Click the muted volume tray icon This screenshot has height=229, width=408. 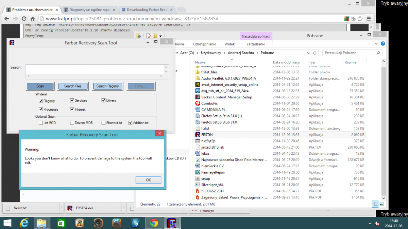tap(377, 223)
